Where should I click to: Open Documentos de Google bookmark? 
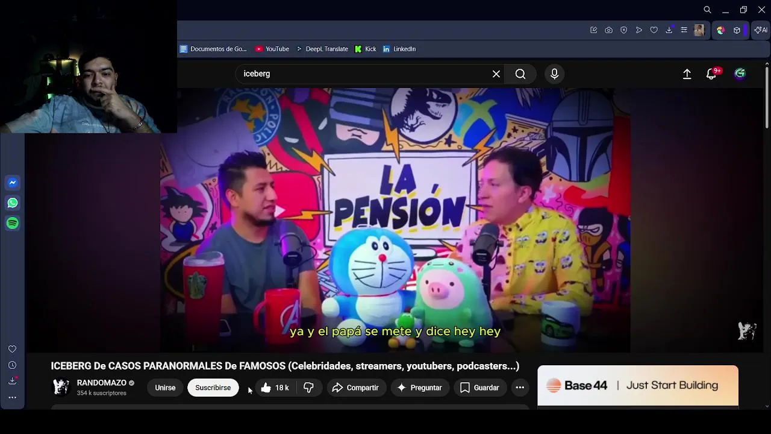coord(213,49)
